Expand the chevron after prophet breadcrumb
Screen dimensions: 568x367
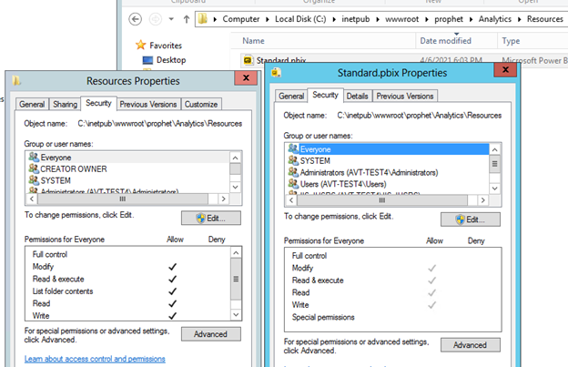pyautogui.click(x=471, y=19)
